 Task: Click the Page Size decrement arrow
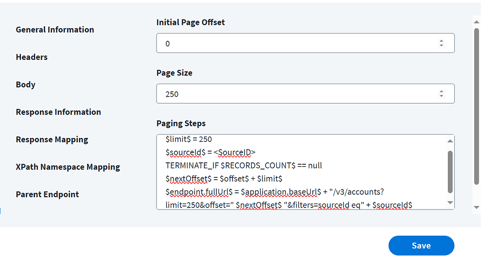(x=441, y=96)
